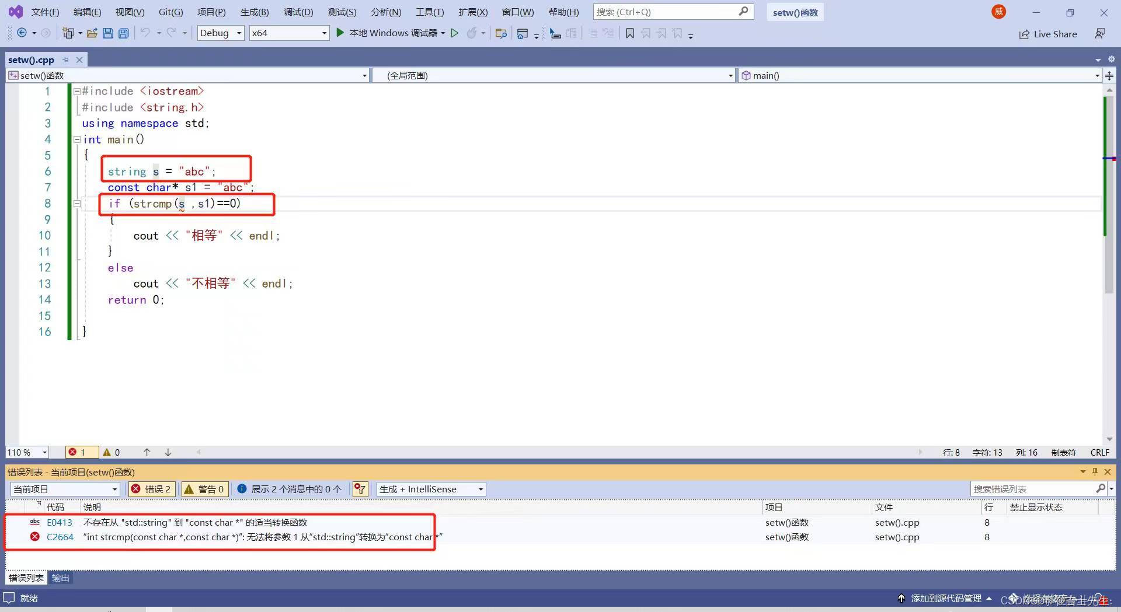Screen dimensions: 1121x612
Task: Pin the setw().cpp tab
Action: click(65, 60)
